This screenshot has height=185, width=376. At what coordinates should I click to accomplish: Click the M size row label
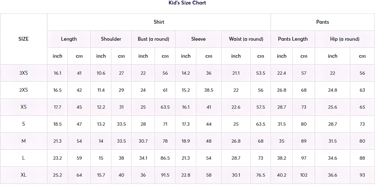23,141
